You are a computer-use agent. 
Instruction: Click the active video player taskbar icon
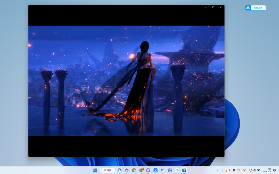point(184,170)
